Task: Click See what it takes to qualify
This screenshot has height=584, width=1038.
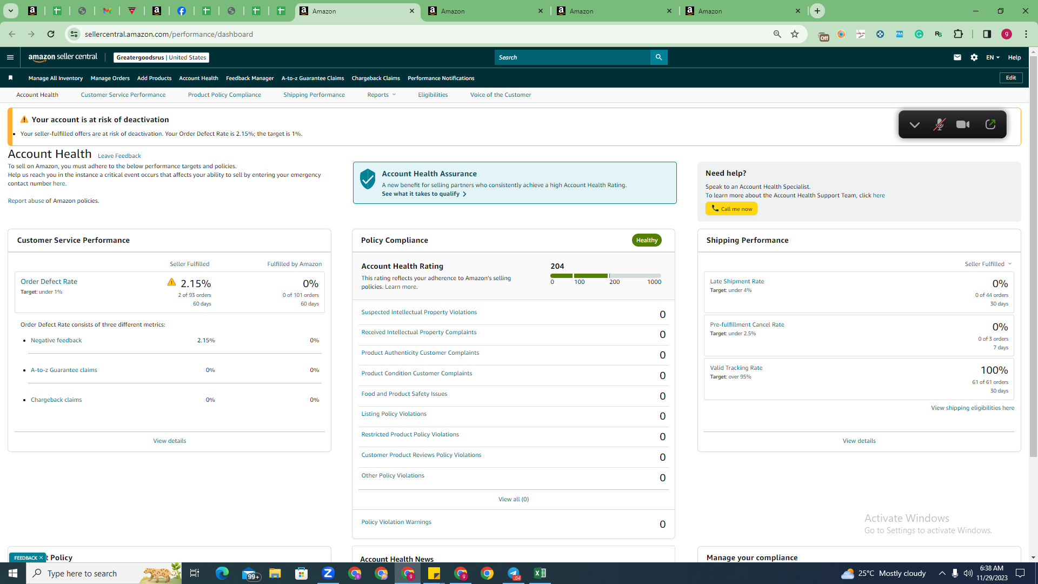Action: click(x=424, y=194)
